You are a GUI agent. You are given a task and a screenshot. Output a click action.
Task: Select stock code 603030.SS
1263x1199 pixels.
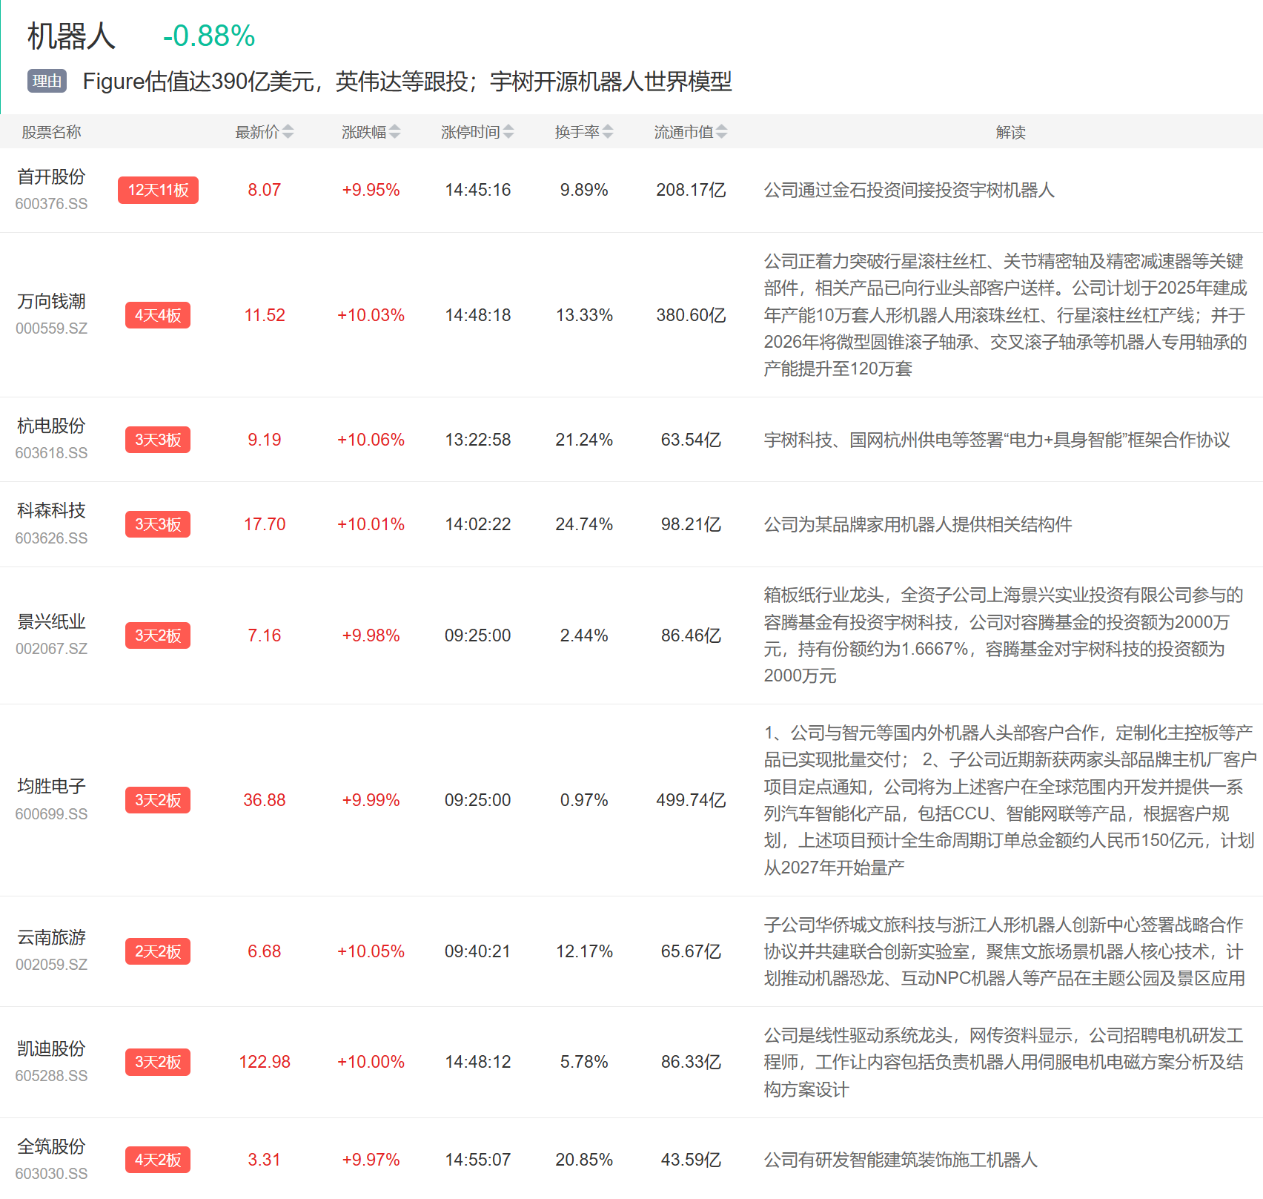[x=51, y=1174]
